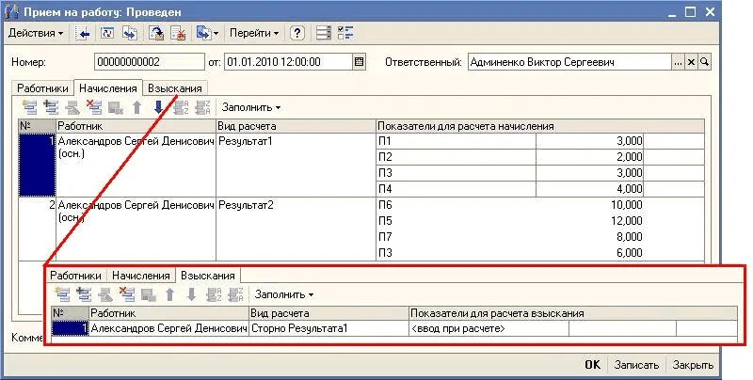Click the Номер field 00000000002
753x380 pixels.
click(150, 62)
